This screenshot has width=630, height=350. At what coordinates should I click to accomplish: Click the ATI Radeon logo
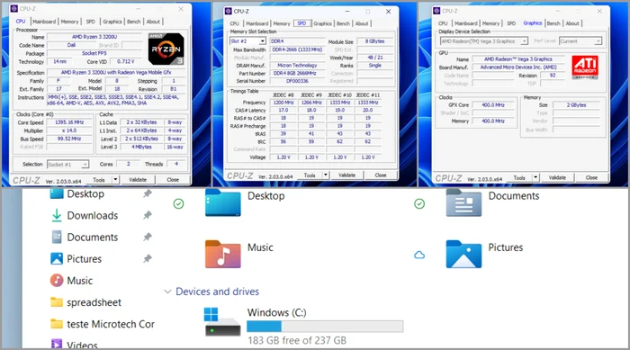point(585,67)
